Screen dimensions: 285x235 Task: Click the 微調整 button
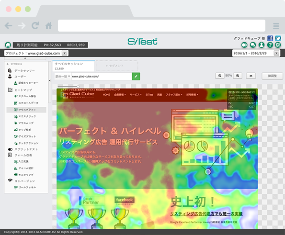272,76
